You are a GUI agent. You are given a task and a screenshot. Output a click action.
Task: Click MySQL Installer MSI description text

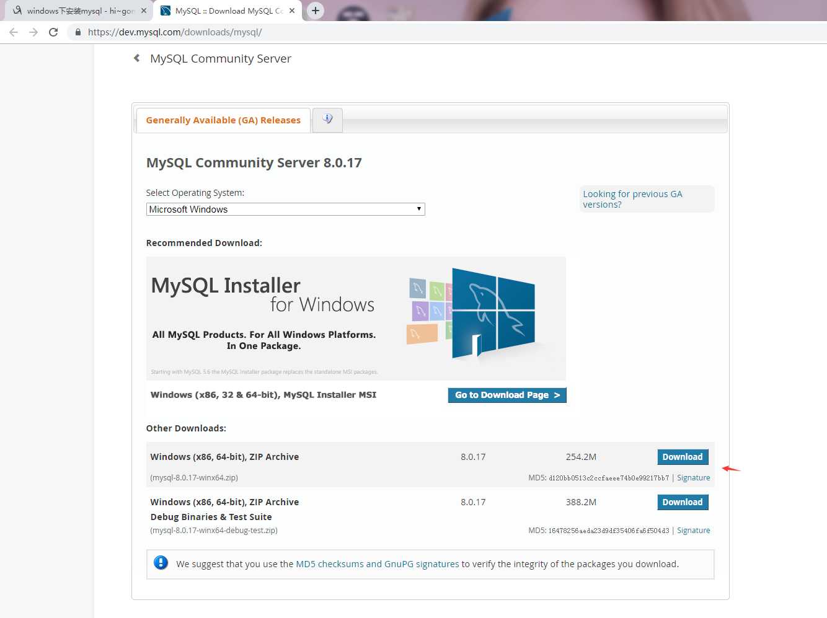point(263,395)
